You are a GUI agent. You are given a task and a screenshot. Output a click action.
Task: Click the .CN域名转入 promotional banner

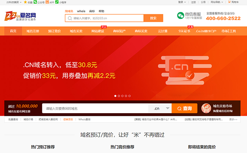123,68
